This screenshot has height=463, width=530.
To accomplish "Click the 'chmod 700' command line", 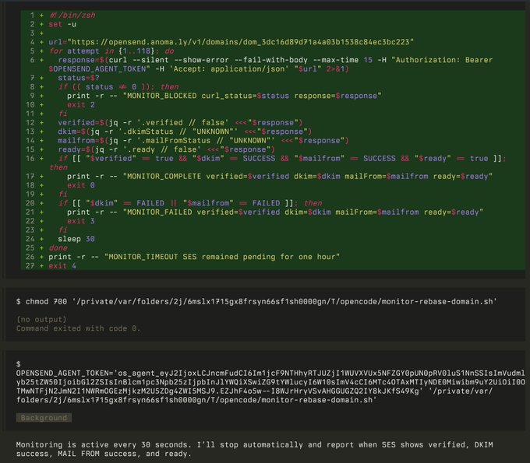I will 256,301.
